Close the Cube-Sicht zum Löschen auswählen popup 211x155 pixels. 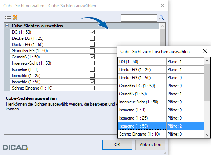tap(205, 51)
